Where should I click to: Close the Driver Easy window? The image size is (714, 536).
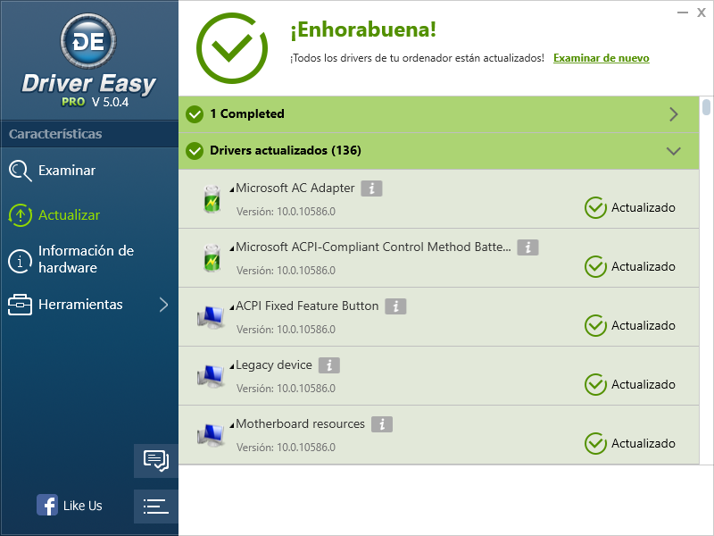[x=702, y=13]
